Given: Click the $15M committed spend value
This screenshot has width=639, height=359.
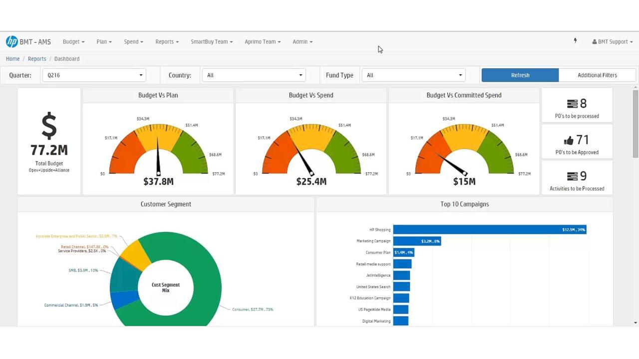Looking at the screenshot, I should pos(464,182).
